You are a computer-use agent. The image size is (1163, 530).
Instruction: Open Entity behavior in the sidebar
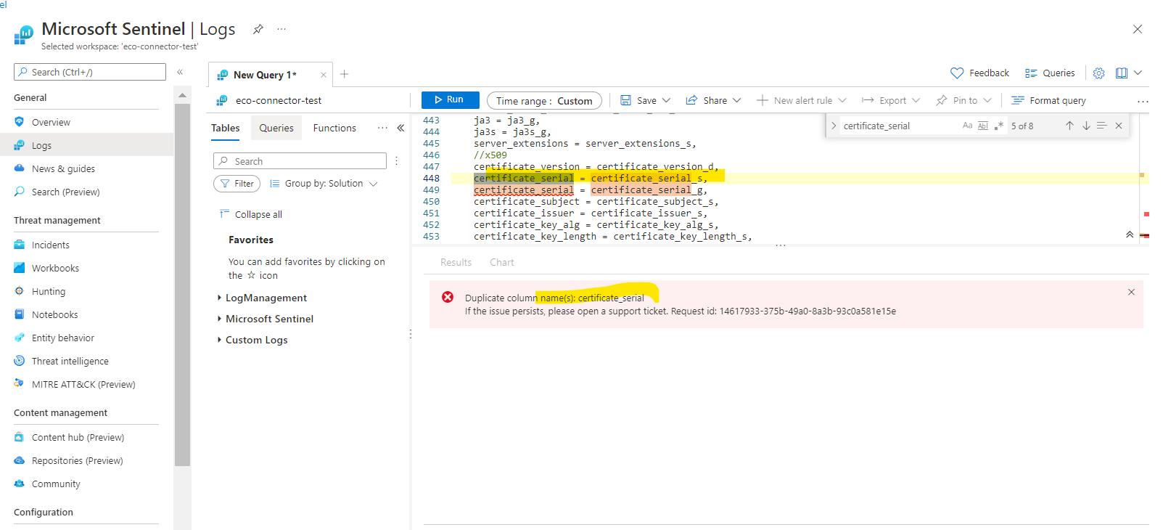coord(63,338)
